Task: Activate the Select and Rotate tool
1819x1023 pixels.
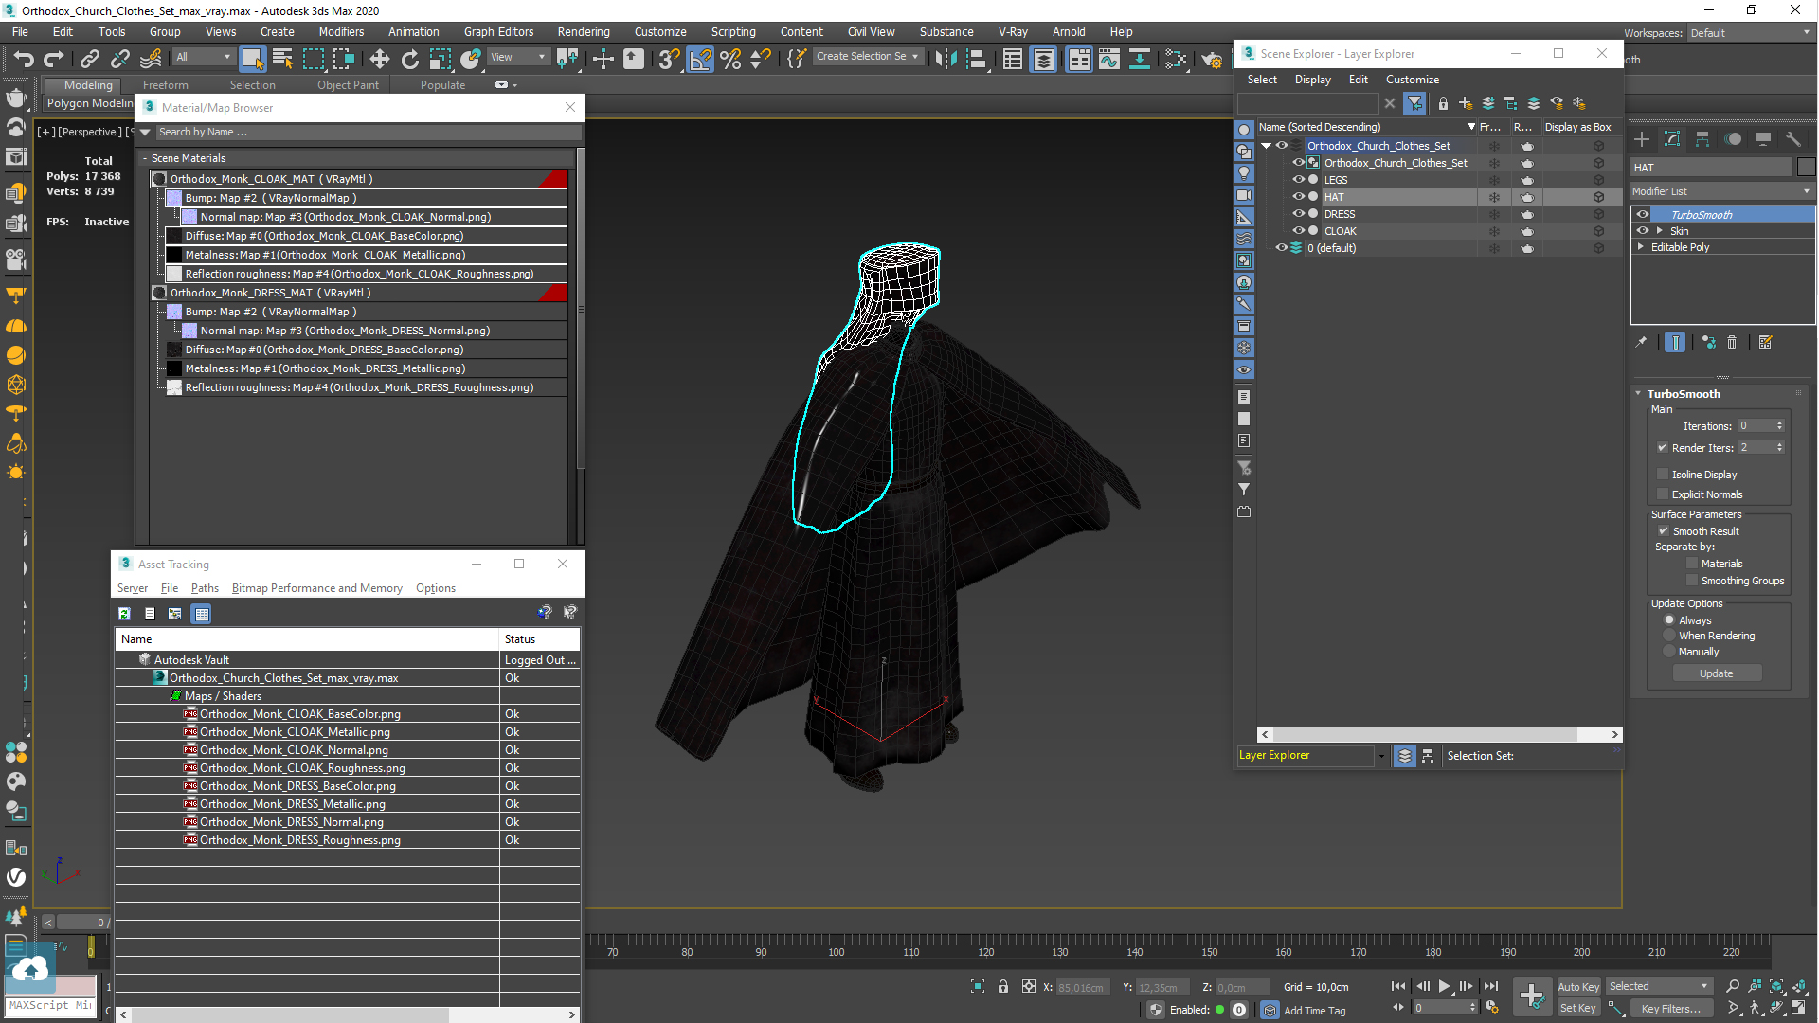Action: click(409, 59)
